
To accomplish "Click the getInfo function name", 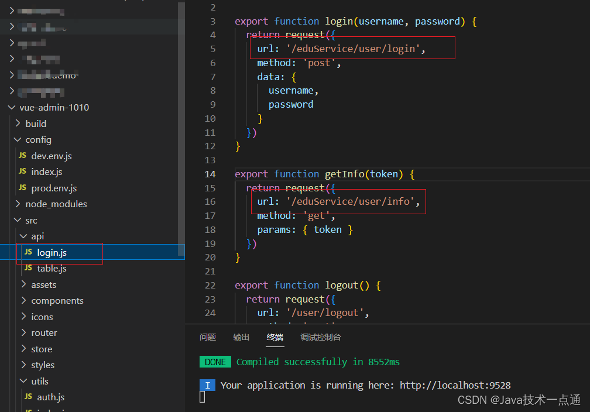I will click(345, 174).
